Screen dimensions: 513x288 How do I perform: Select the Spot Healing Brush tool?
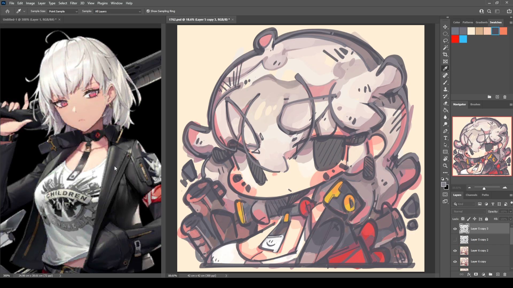pyautogui.click(x=445, y=75)
